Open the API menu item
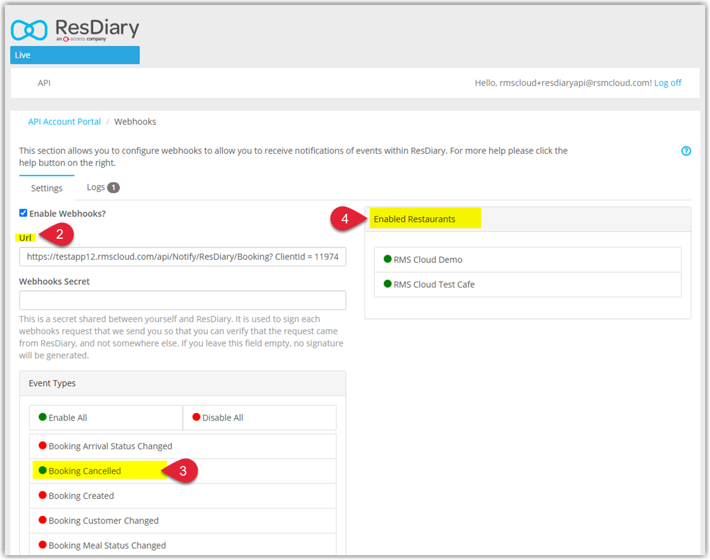This screenshot has height=560, width=710. [x=44, y=83]
